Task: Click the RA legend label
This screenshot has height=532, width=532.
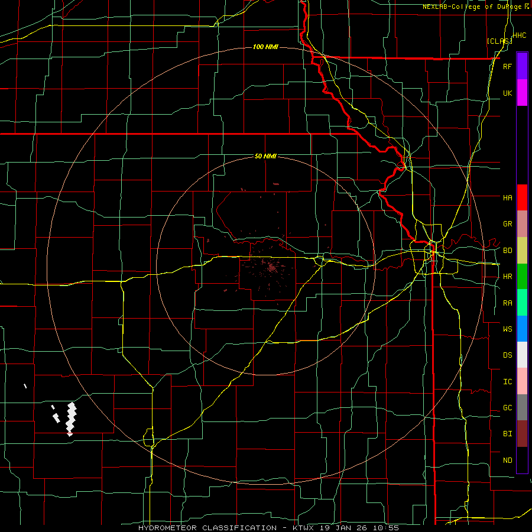Action: coord(507,303)
